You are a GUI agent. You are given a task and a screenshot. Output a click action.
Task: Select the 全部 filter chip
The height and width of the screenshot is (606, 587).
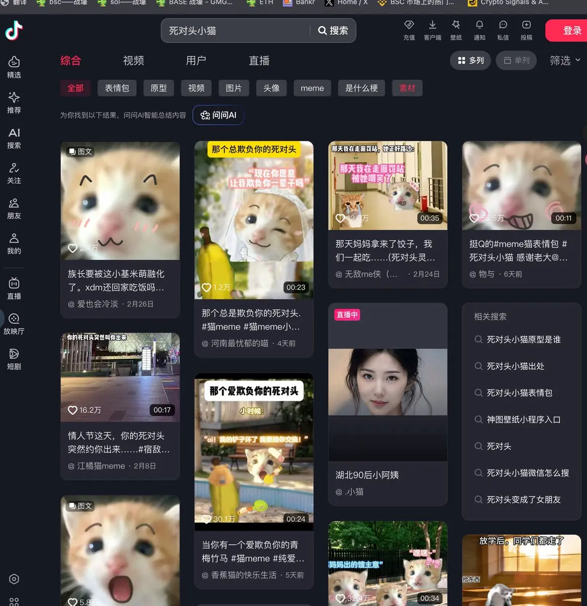tap(75, 88)
